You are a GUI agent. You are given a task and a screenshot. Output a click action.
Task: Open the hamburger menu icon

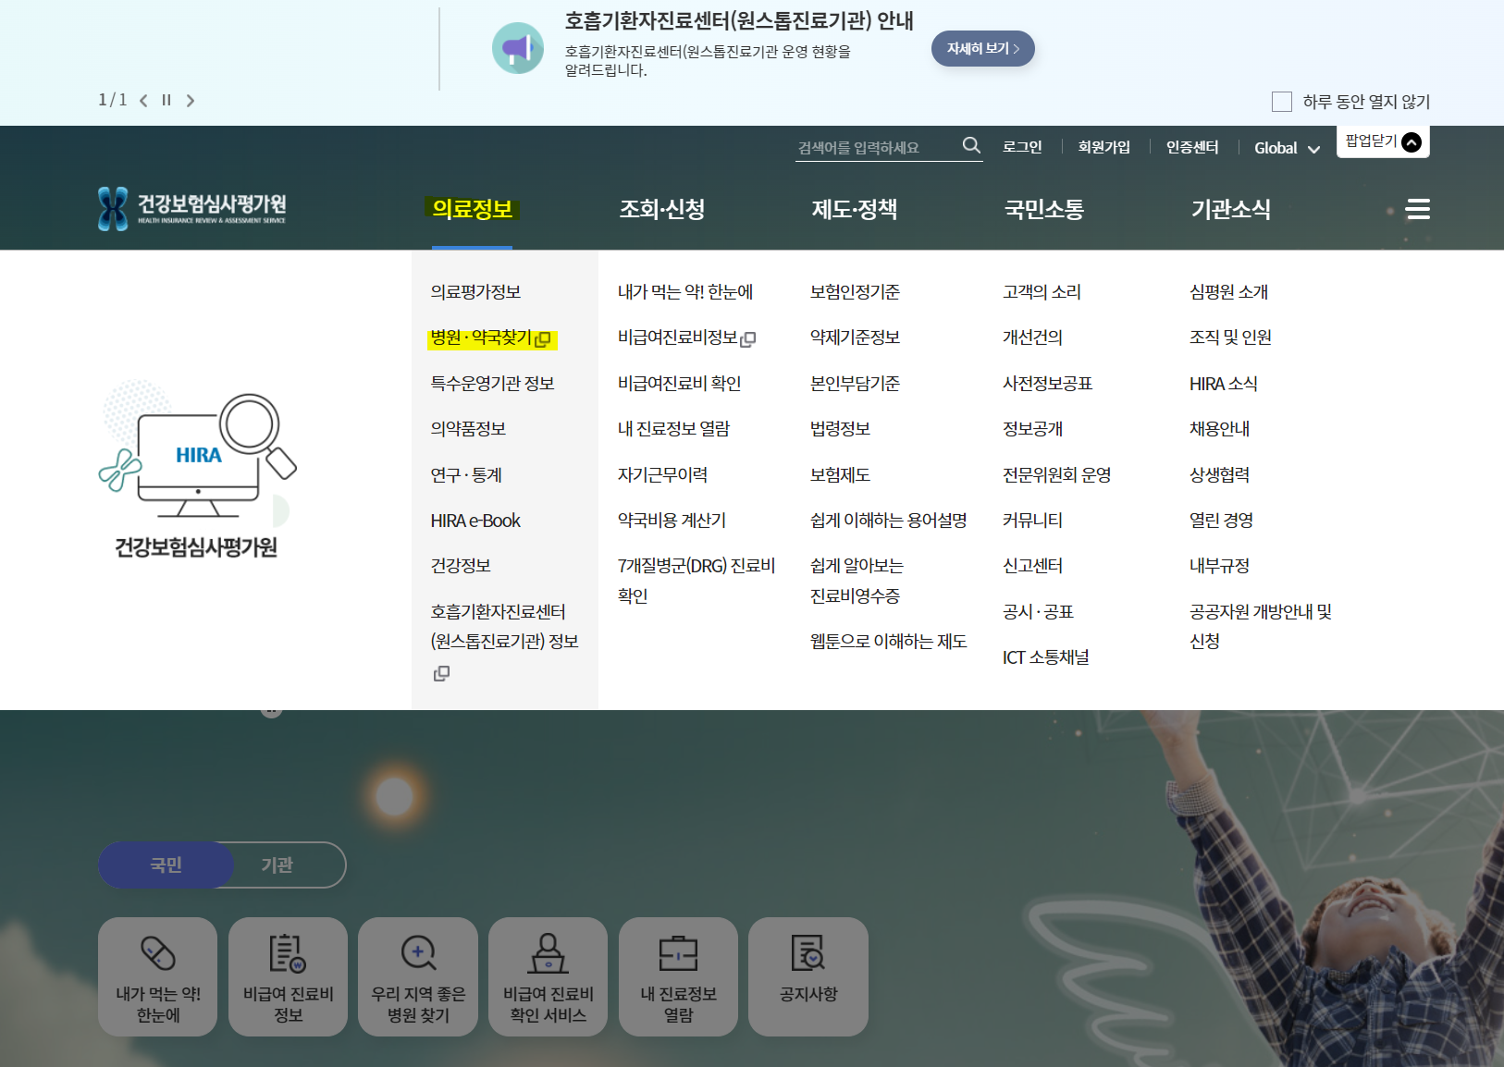click(1418, 209)
